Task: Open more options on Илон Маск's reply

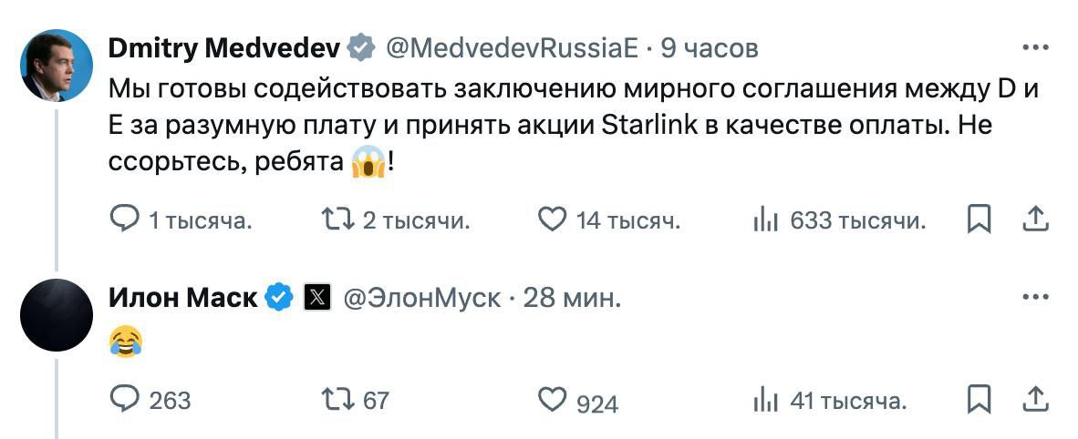Action: [x=1034, y=297]
